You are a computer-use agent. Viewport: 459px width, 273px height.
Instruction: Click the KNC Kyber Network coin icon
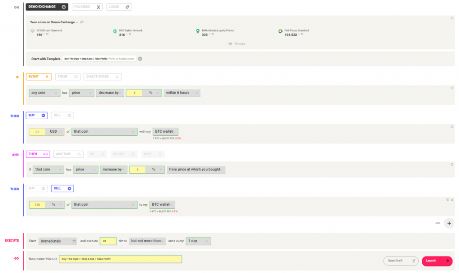[x=115, y=31]
